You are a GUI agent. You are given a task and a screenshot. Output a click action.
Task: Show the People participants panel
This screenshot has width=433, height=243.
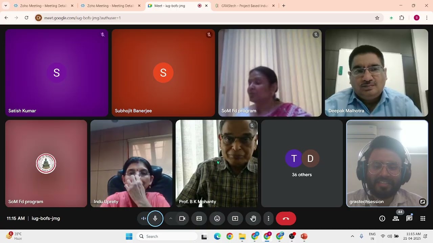tap(396, 218)
